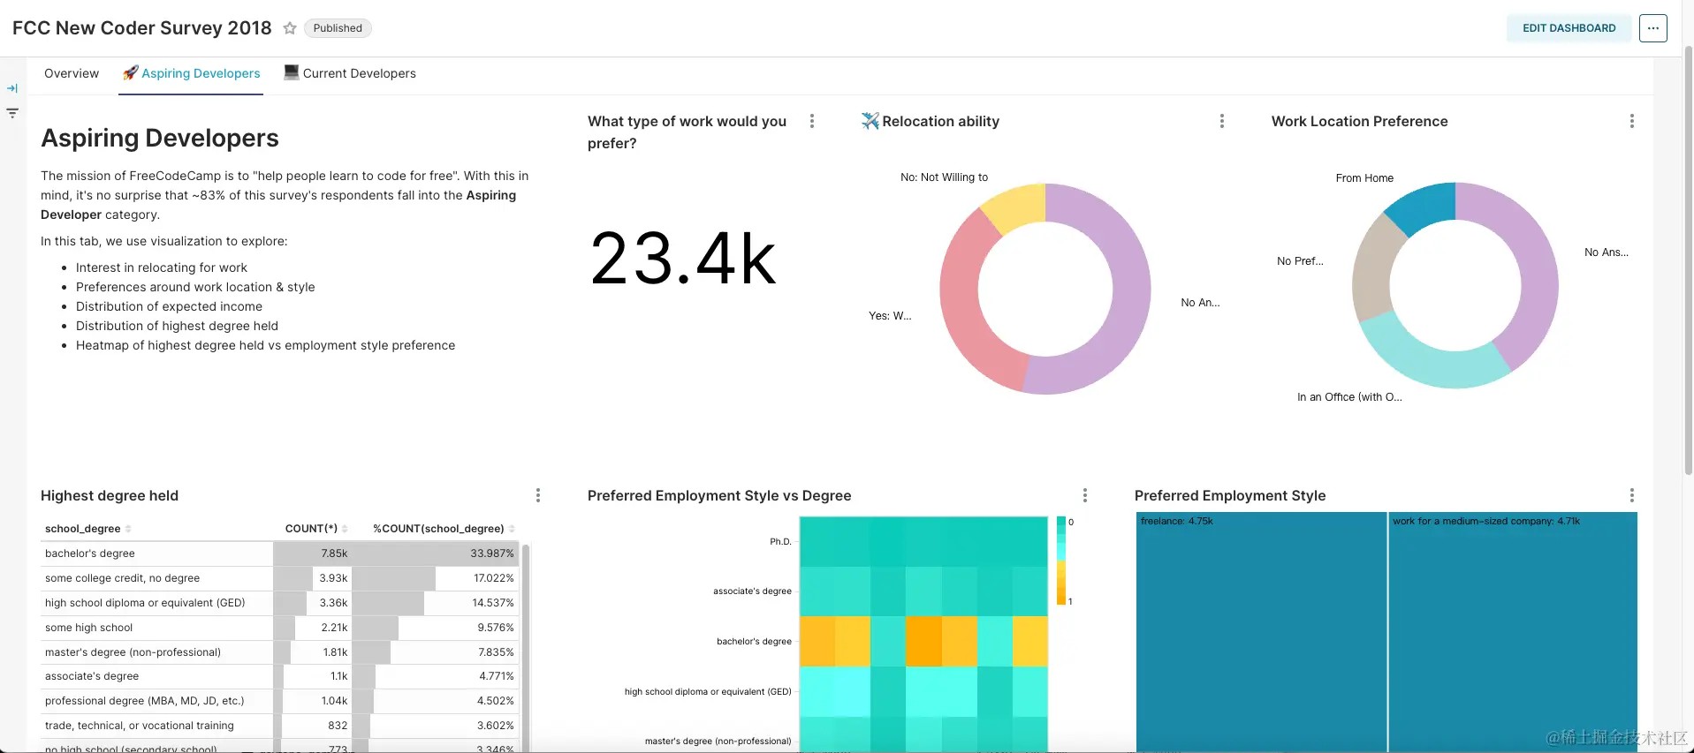This screenshot has width=1694, height=753.
Task: Click "associate's degree" heatmap axis label
Action: click(x=752, y=591)
